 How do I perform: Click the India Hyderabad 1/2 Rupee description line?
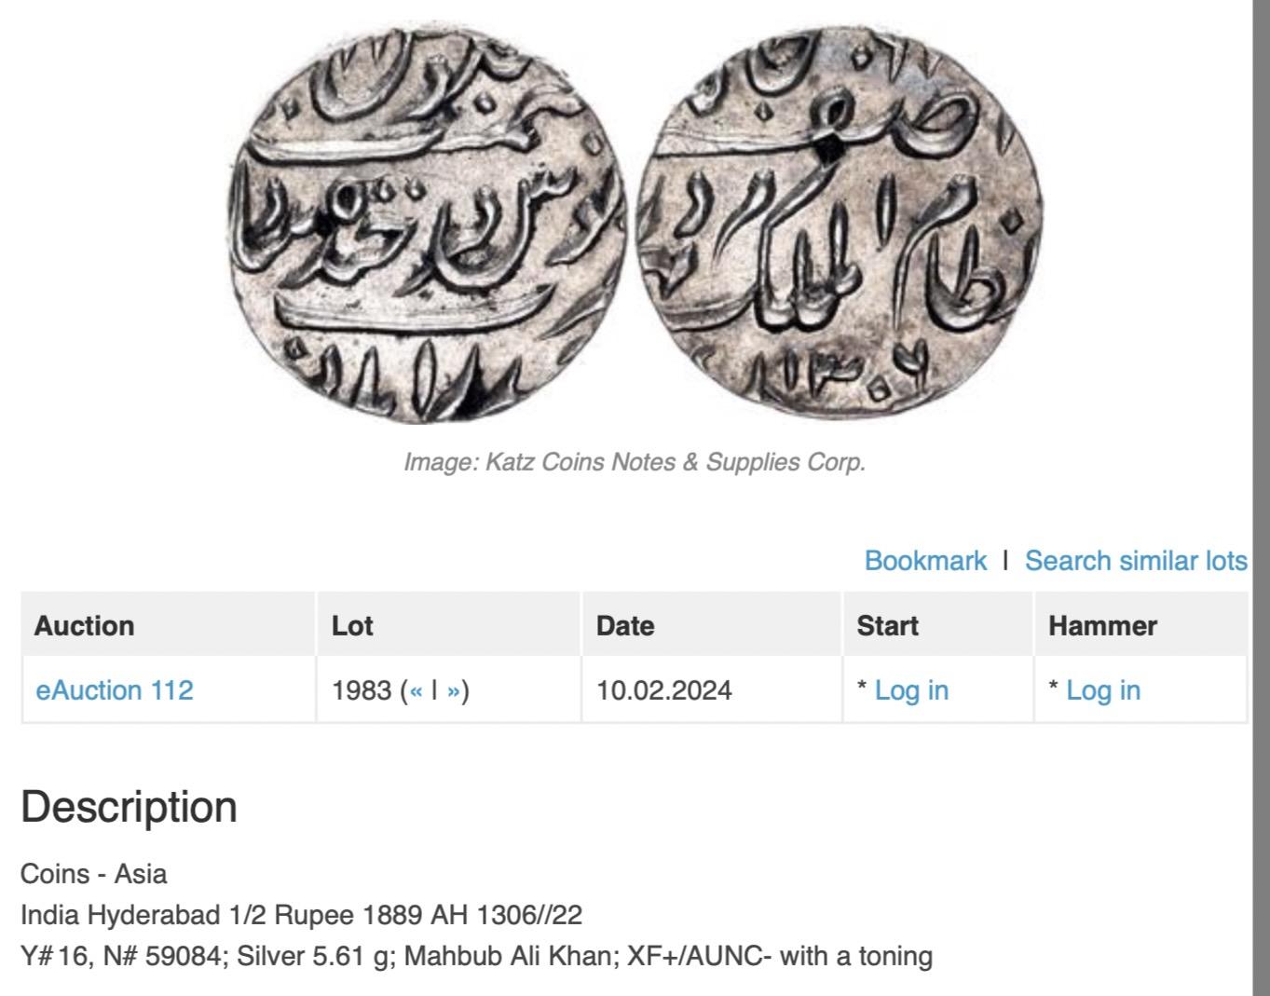(x=301, y=915)
